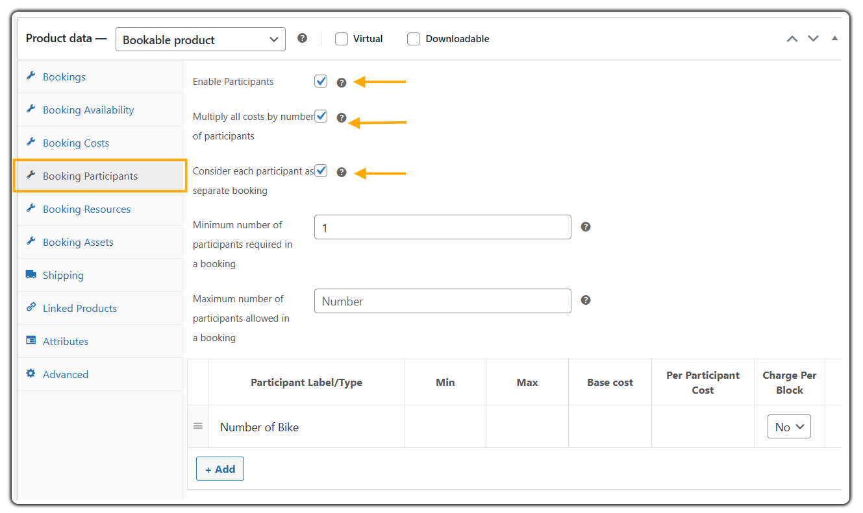Uncheck Multiply all costs by participants checkbox

pos(321,116)
